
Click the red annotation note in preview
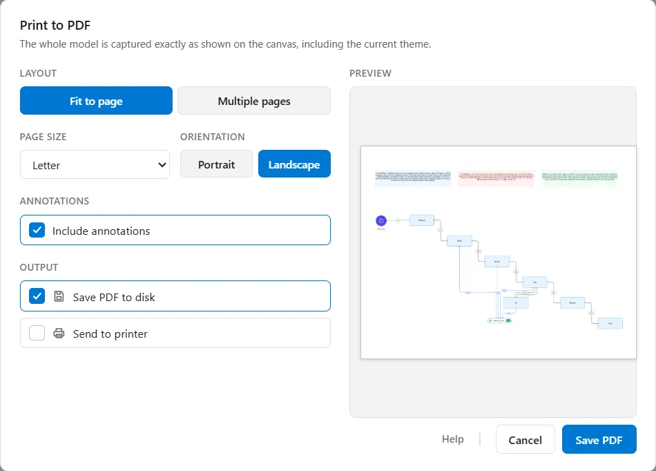click(496, 177)
